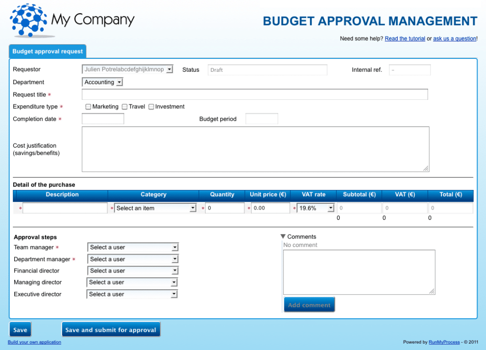Image resolution: width=486 pixels, height=350 pixels.
Task: Click the Quantity input field
Action: click(224, 208)
